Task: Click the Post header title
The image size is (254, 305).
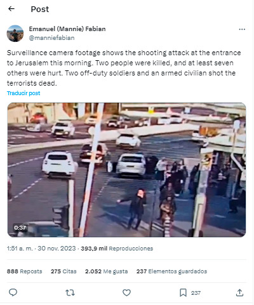Action: pyautogui.click(x=40, y=10)
